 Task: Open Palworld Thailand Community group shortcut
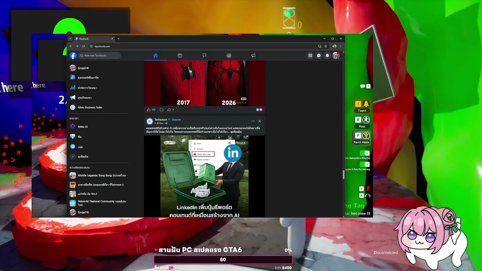click(x=99, y=203)
